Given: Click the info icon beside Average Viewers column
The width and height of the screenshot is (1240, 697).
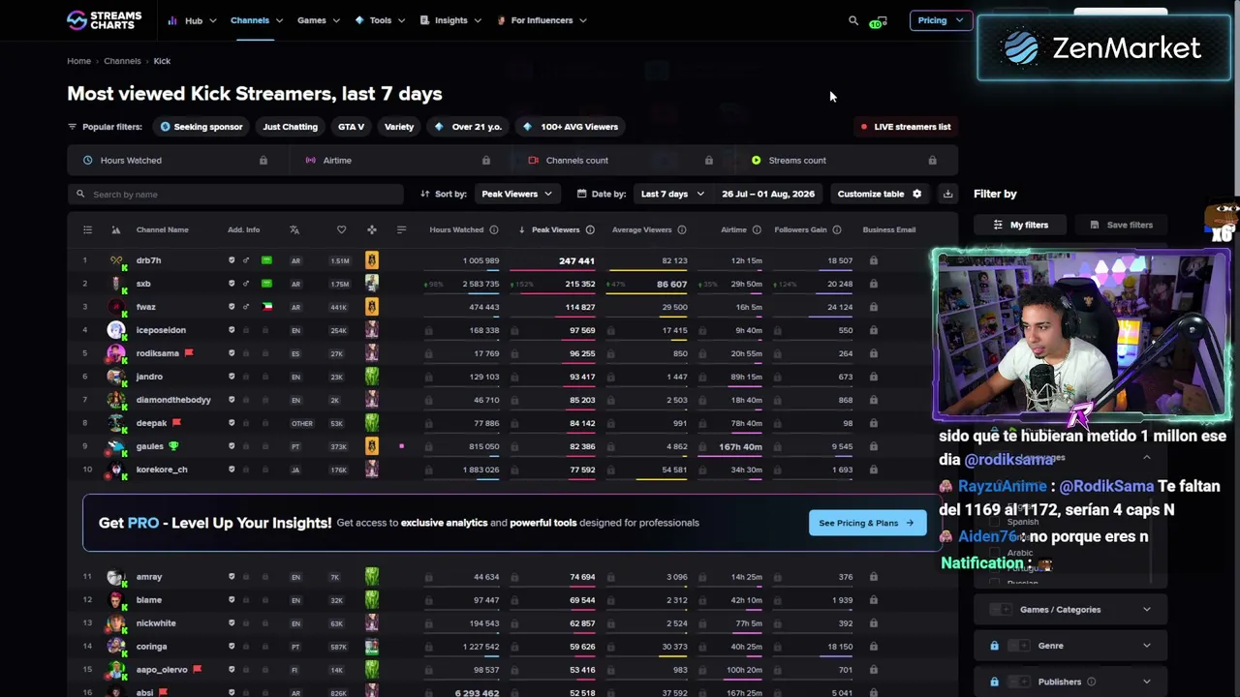Looking at the screenshot, I should (682, 230).
